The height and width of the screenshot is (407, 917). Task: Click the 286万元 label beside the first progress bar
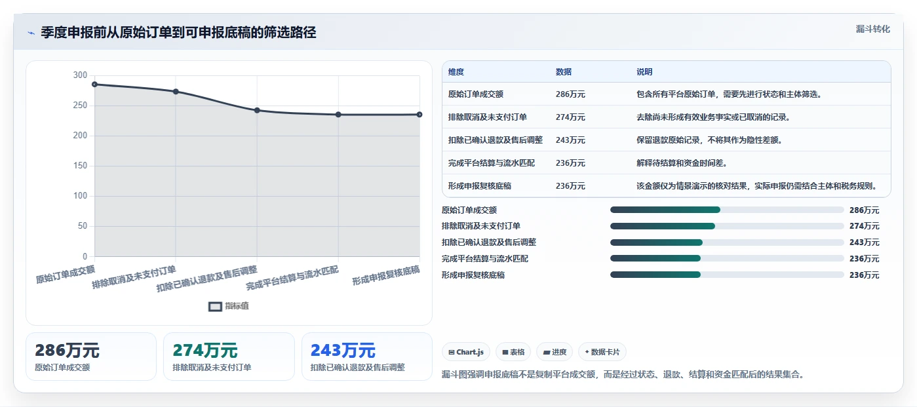coord(865,210)
